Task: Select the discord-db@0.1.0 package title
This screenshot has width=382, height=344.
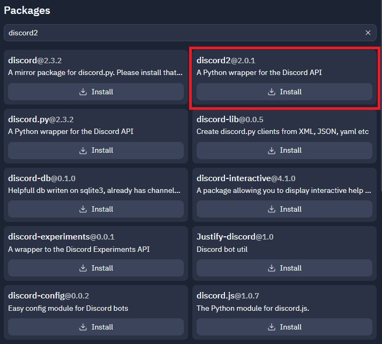Action: (42, 178)
